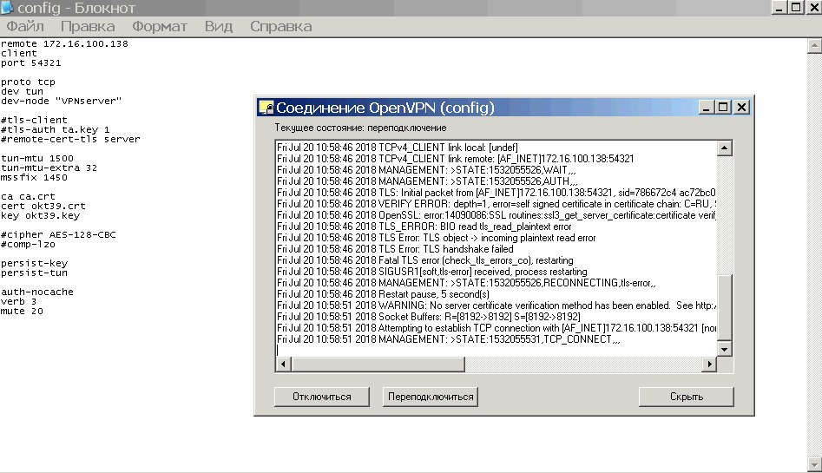Click the 'dev-node "VPNserver"' line
822x473 pixels.
click(62, 102)
